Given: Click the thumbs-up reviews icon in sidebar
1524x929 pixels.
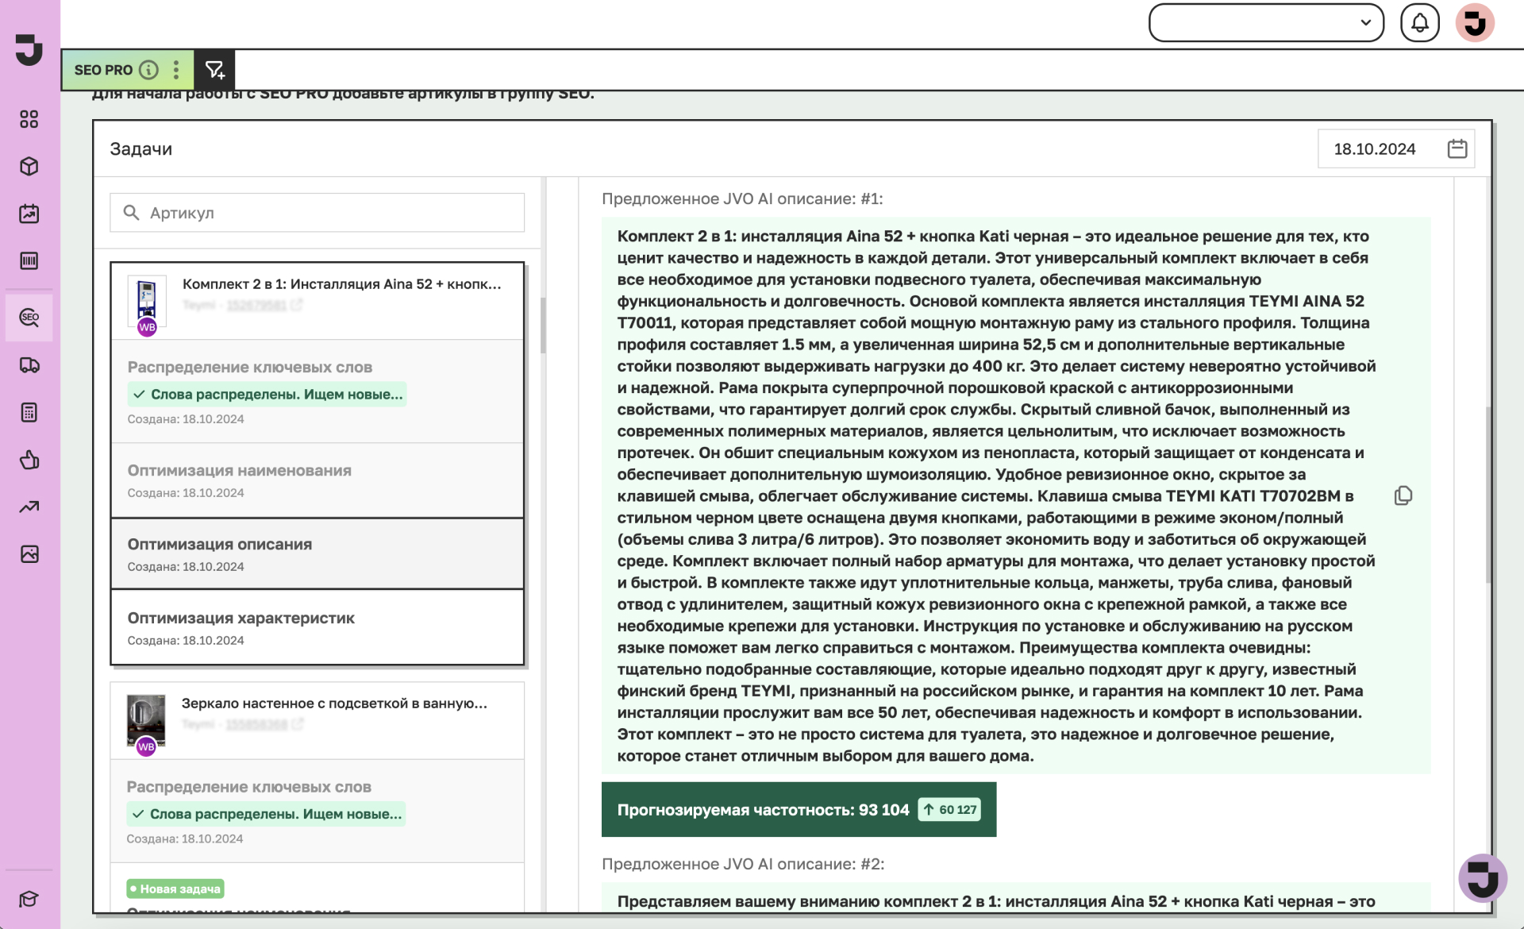Looking at the screenshot, I should [29, 460].
